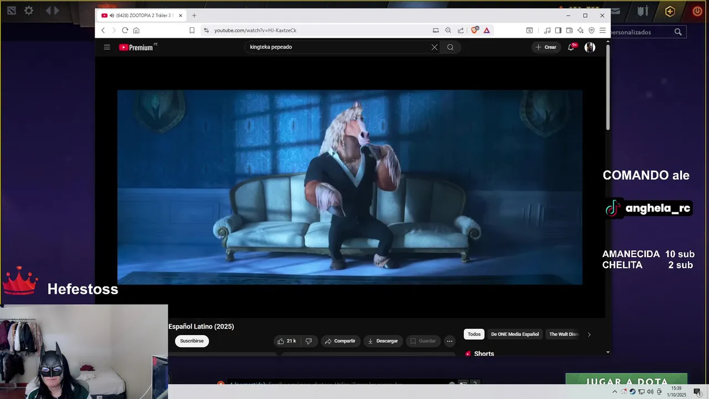Viewport: 709px width, 399px height.
Task: Select The Walt Disney chip
Action: click(x=563, y=334)
